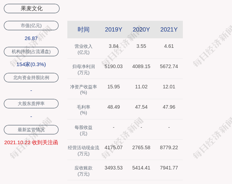This screenshot has width=232, height=184.
Task: Open the 2021.10.22 收到关注函 red notice
Action: point(31,142)
